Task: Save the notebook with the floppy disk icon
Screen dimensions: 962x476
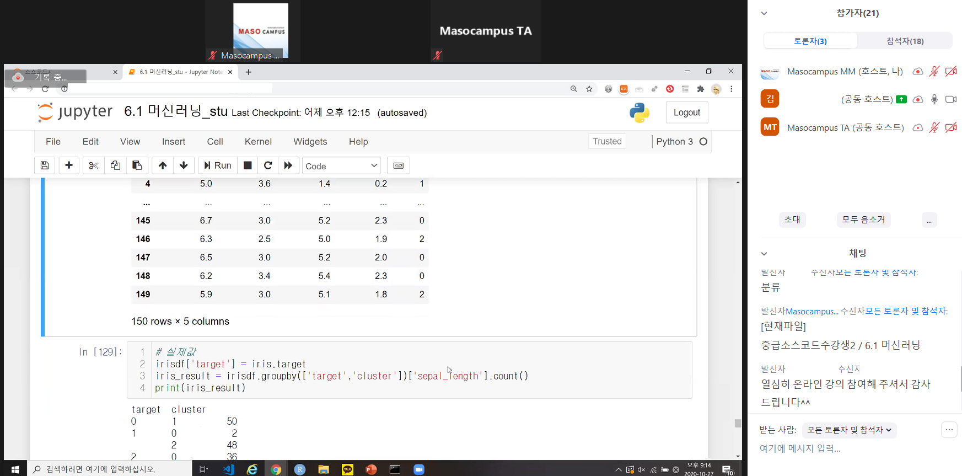Action: click(x=45, y=165)
